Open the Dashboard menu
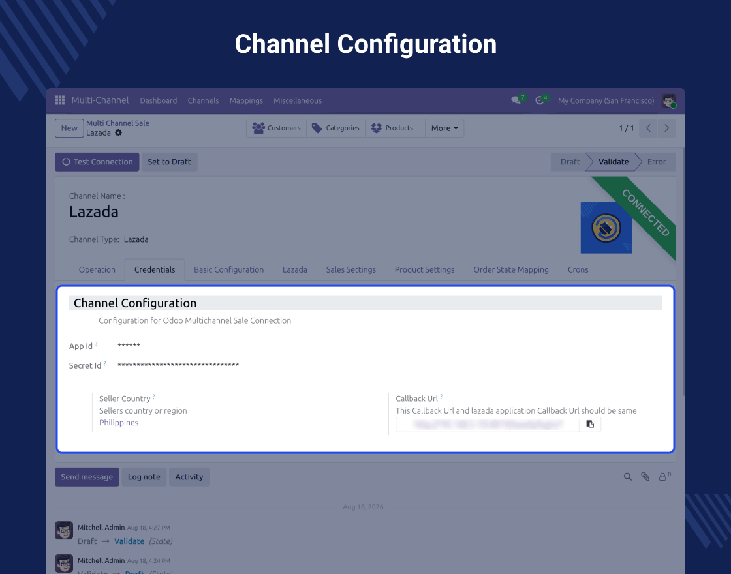 159,100
